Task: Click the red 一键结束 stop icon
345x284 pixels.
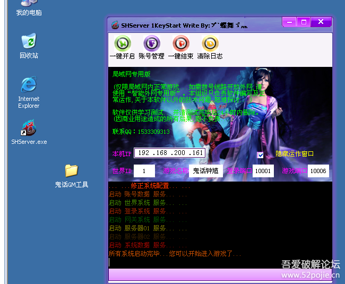Action: tap(181, 44)
